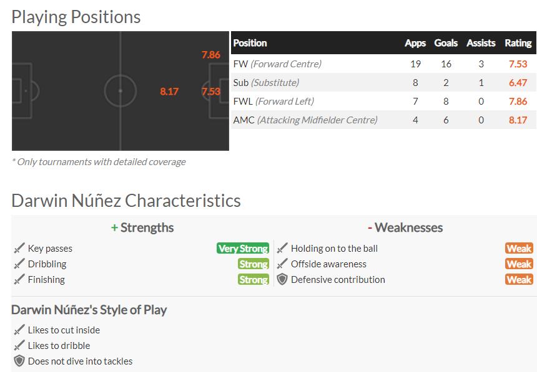537x372 pixels.
Task: Click the Very Strong badge for Key passes
Action: click(x=243, y=248)
